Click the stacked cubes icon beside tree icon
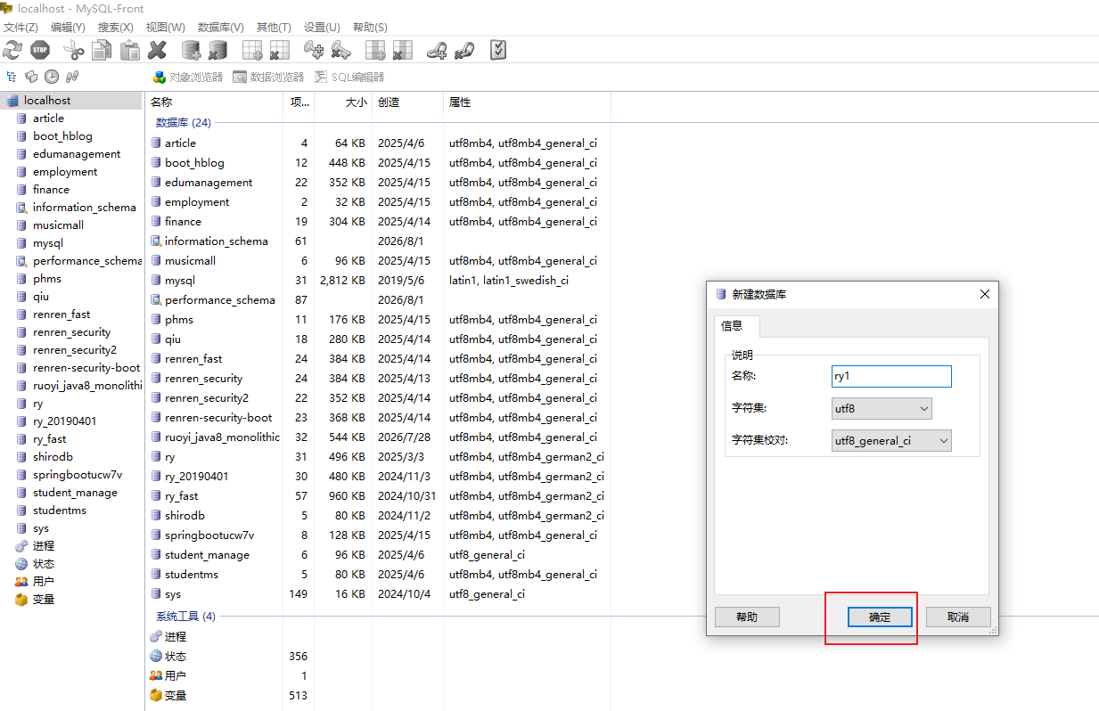This screenshot has width=1099, height=711. click(x=32, y=78)
